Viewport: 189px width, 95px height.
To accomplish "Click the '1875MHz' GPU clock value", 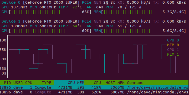I will 19,7.
